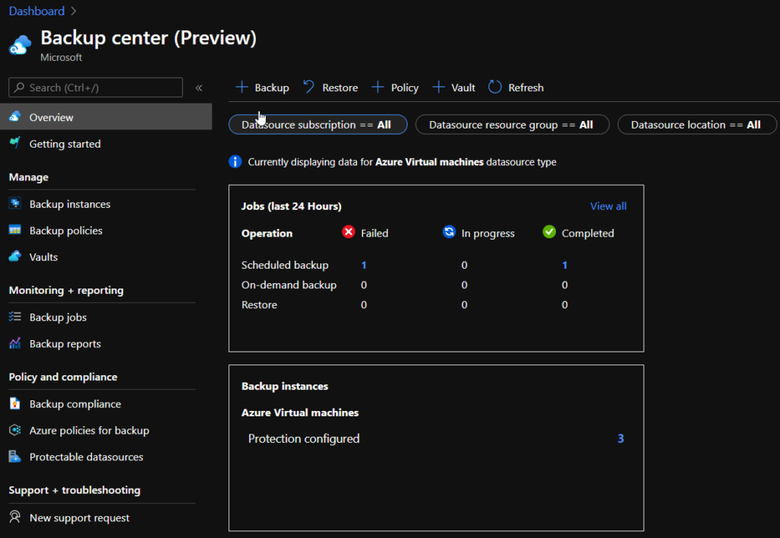Click the Backup reports chart icon
This screenshot has height=538, width=780.
(15, 343)
